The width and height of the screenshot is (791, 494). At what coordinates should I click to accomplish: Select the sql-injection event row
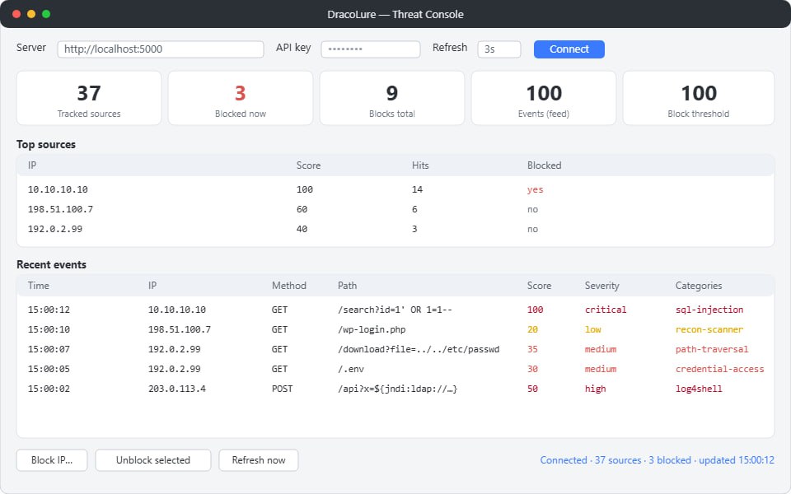395,310
